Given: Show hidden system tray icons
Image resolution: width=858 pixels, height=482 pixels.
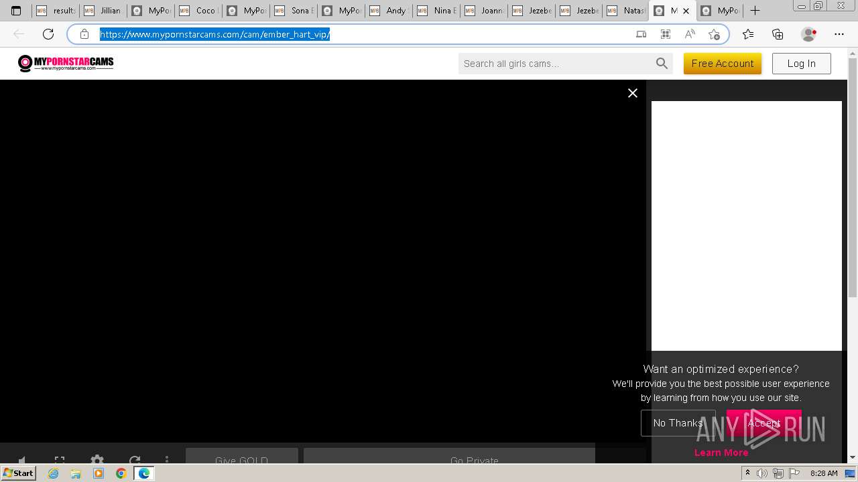Looking at the screenshot, I should (747, 473).
